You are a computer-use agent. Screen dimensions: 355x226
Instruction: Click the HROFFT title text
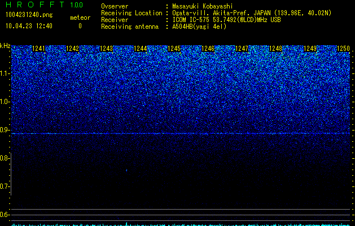click(x=35, y=5)
